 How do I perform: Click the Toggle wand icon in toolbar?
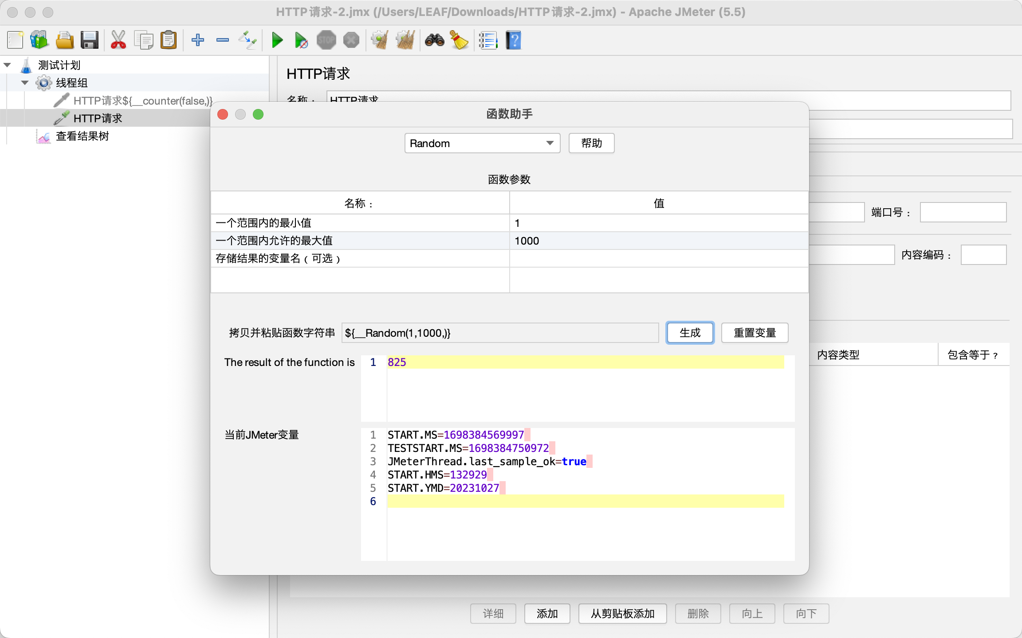pos(248,40)
